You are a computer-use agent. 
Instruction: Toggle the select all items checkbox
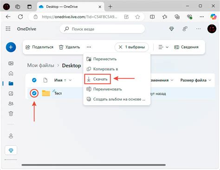pyautogui.click(x=34, y=80)
